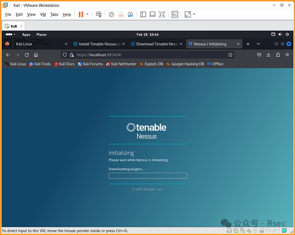Click the tracking protection shield icon
Image resolution: width=295 pixels, height=235 pixels.
65,55
